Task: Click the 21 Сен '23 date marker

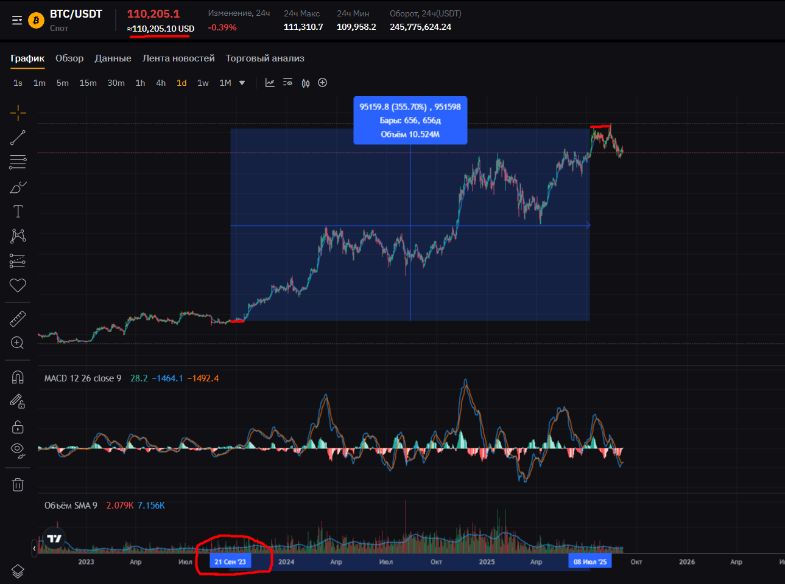Action: 230,561
